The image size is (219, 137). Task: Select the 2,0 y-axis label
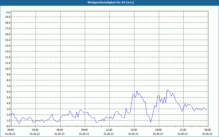pyautogui.click(x=8, y=115)
